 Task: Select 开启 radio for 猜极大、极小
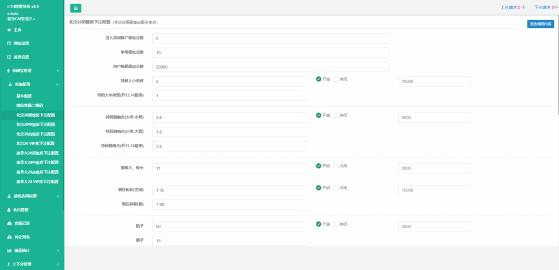click(318, 166)
